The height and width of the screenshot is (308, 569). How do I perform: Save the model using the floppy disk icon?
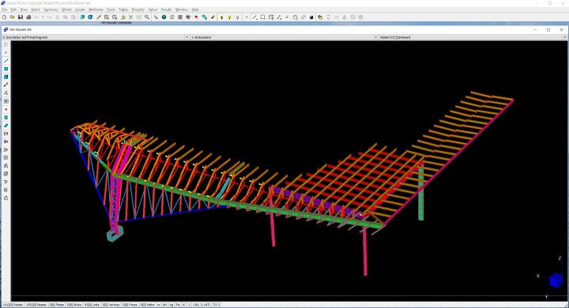[x=21, y=17]
